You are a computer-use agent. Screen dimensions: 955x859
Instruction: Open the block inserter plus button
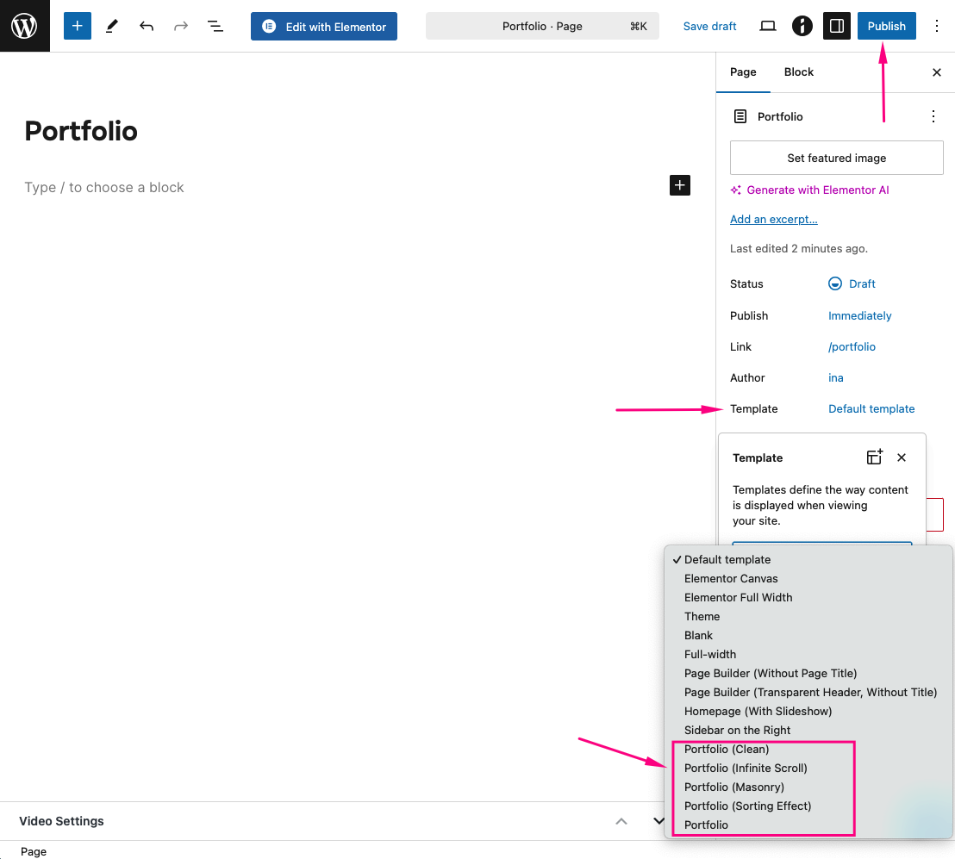tap(78, 26)
